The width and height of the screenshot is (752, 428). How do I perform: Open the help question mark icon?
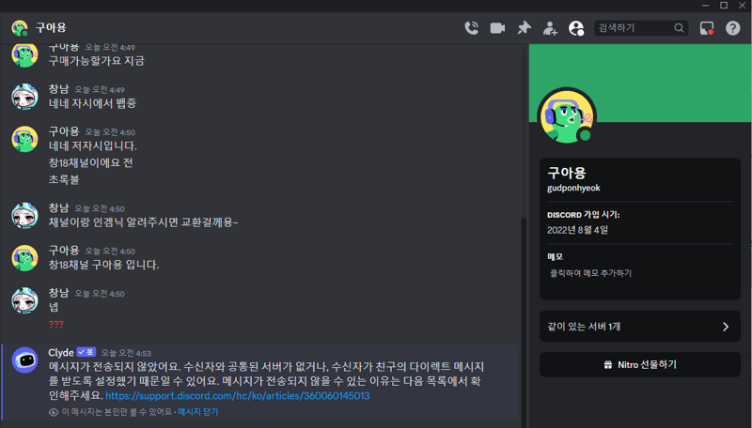tap(732, 28)
